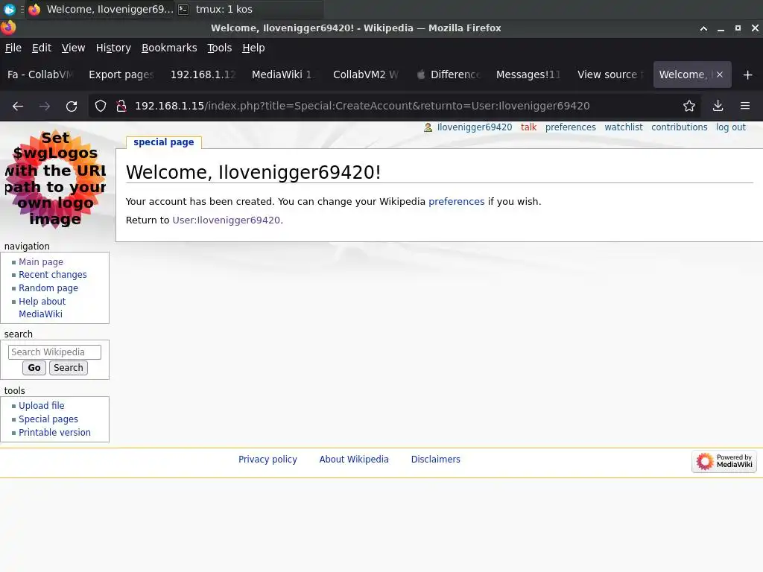Go back using the Firefox back arrow
Screen dimensions: 763x572
click(18, 106)
